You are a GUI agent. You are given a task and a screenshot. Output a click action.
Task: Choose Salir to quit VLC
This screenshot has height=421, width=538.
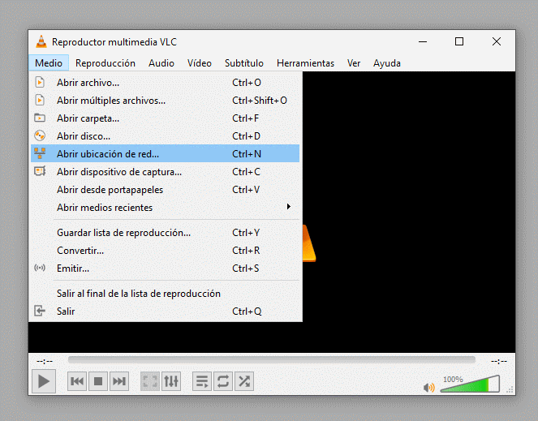[165, 311]
